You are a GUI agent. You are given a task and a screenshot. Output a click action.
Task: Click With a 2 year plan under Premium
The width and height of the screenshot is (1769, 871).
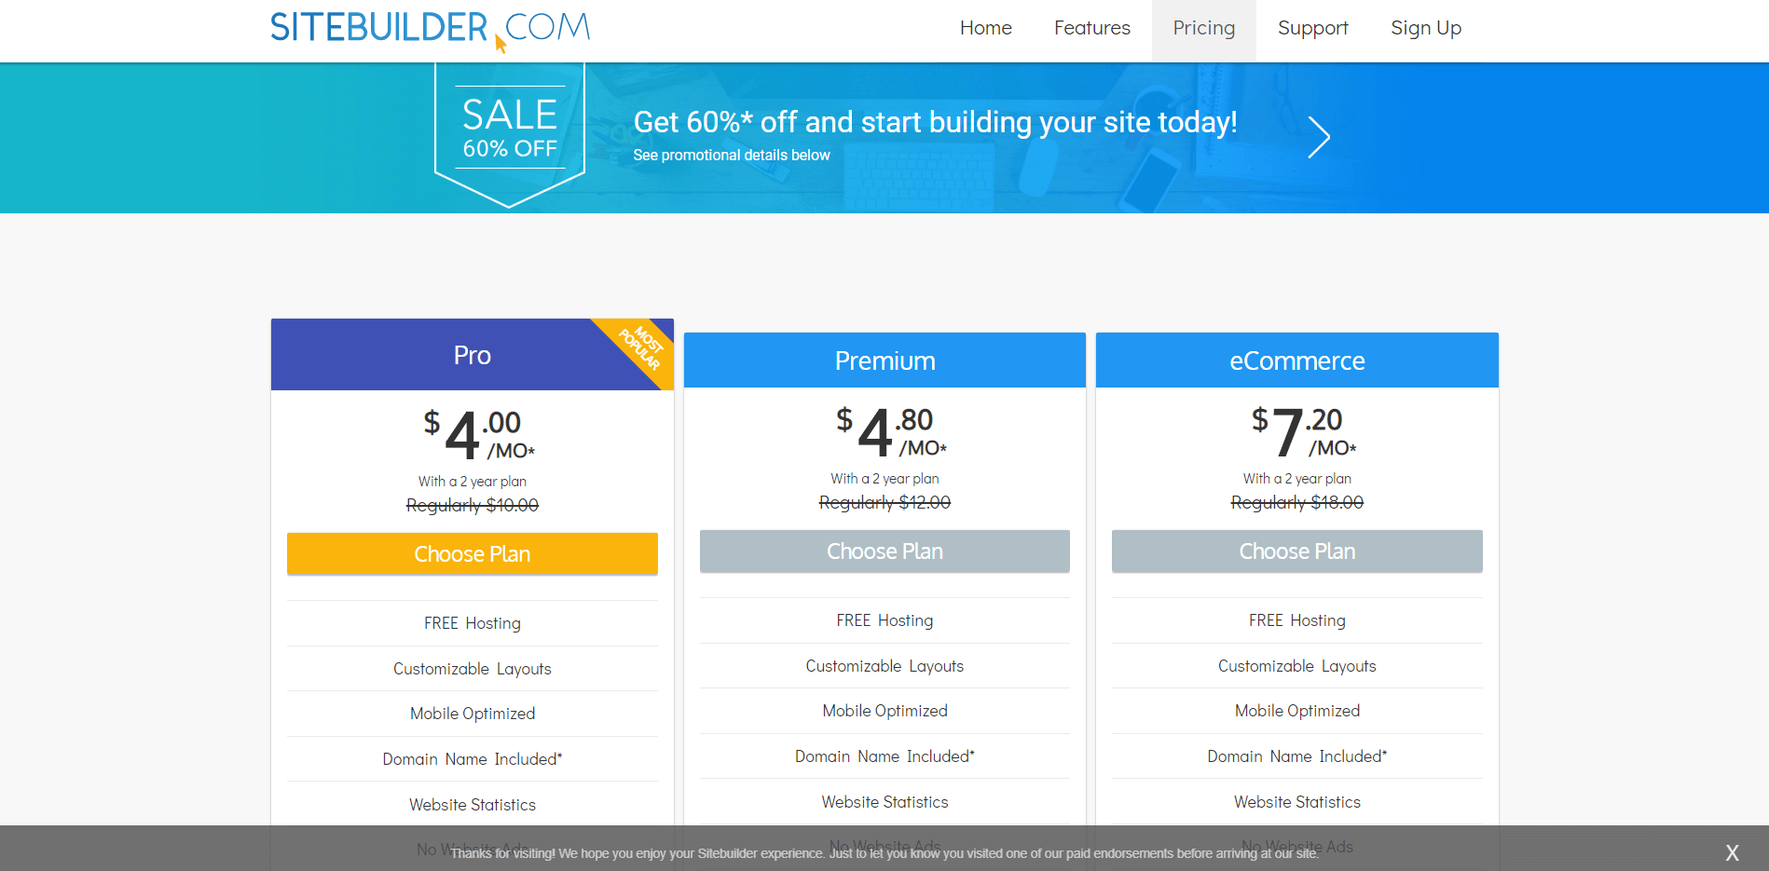[884, 479]
